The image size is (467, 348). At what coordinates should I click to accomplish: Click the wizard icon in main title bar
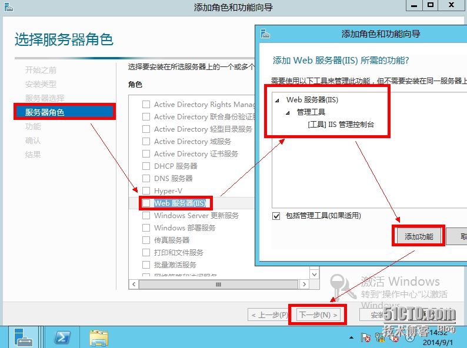click(x=9, y=7)
